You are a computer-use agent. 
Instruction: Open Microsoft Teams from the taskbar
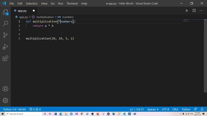click(135, 114)
